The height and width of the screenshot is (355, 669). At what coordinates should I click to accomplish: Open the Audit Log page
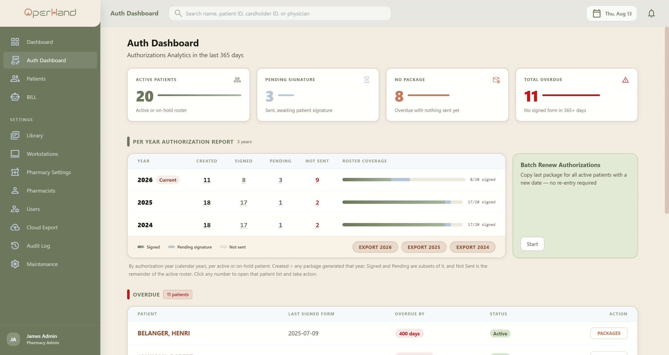coord(50,245)
